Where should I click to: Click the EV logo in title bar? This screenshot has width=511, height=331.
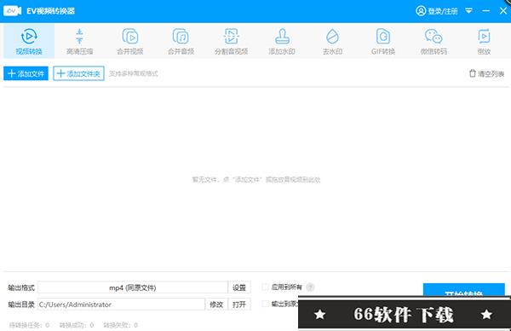click(13, 11)
